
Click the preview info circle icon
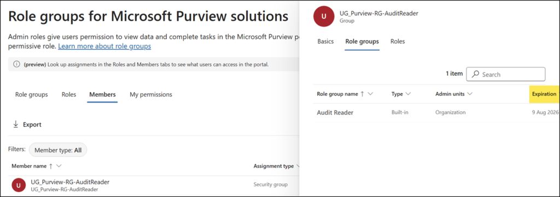(x=16, y=64)
